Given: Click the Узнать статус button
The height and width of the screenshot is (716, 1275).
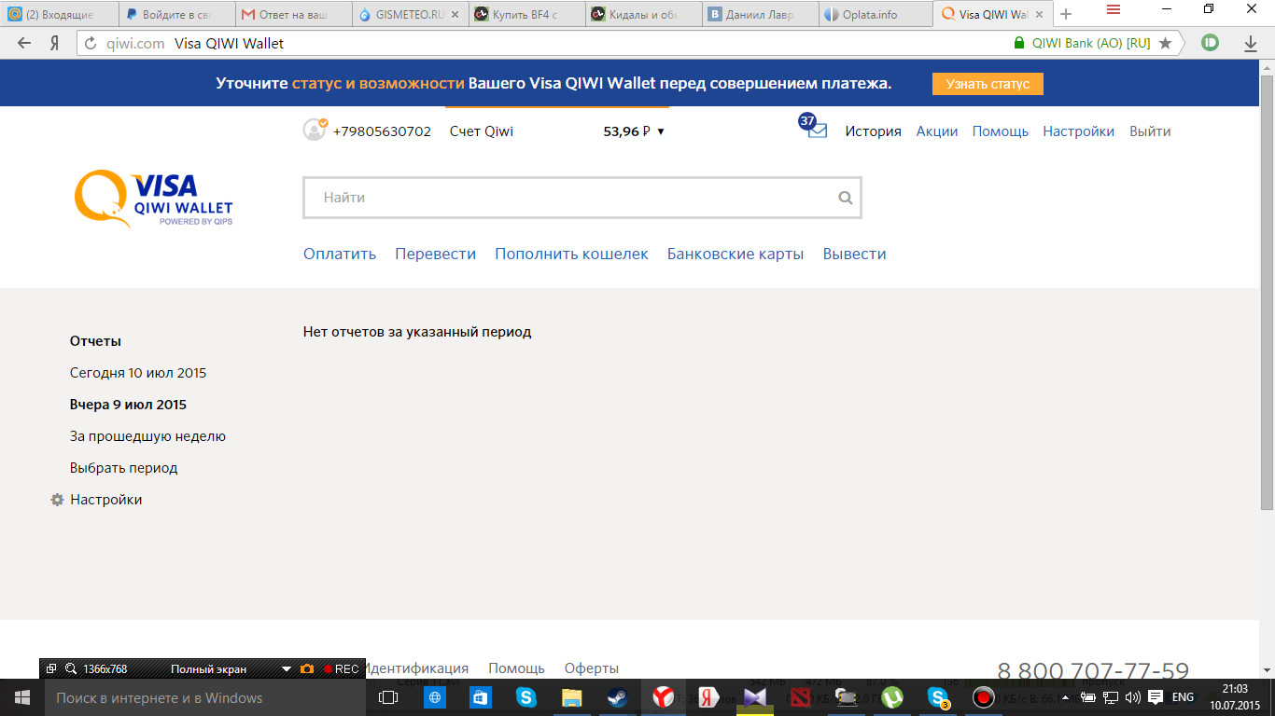Looking at the screenshot, I should click(988, 84).
